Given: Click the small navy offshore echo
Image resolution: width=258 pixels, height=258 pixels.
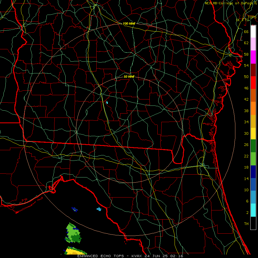Looking at the screenshot, I should pos(75,210).
